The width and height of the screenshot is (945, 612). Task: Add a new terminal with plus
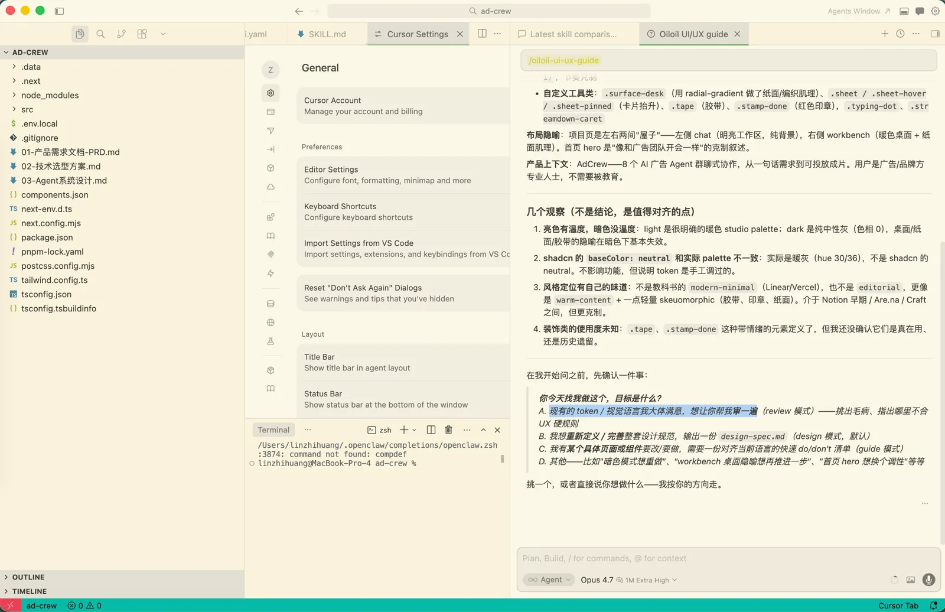click(404, 430)
